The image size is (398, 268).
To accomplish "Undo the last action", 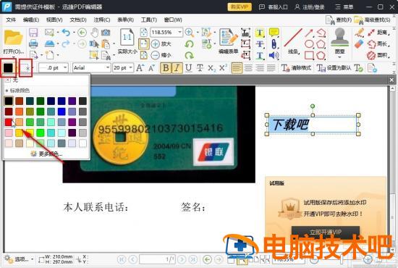I will pos(66,33).
